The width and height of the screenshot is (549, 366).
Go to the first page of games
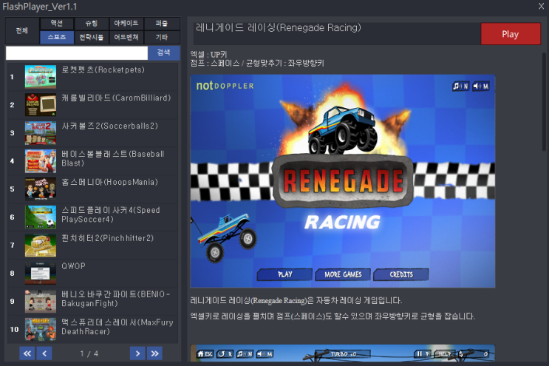[x=27, y=353]
